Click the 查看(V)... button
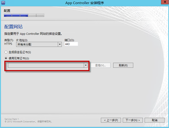 click(x=100, y=65)
